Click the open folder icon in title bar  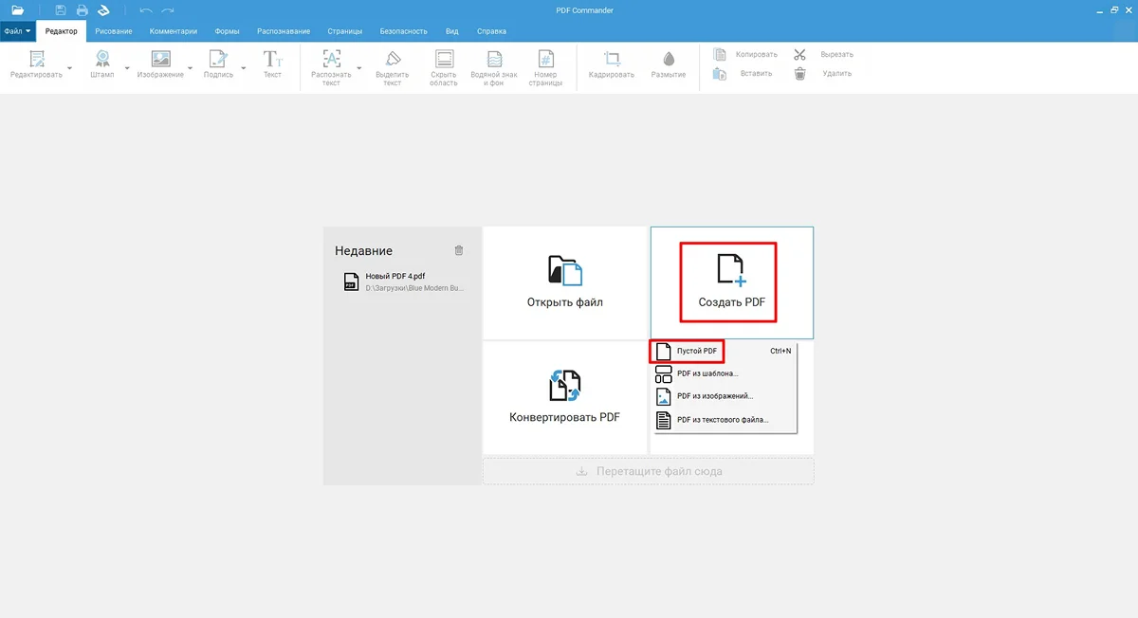coord(17,9)
